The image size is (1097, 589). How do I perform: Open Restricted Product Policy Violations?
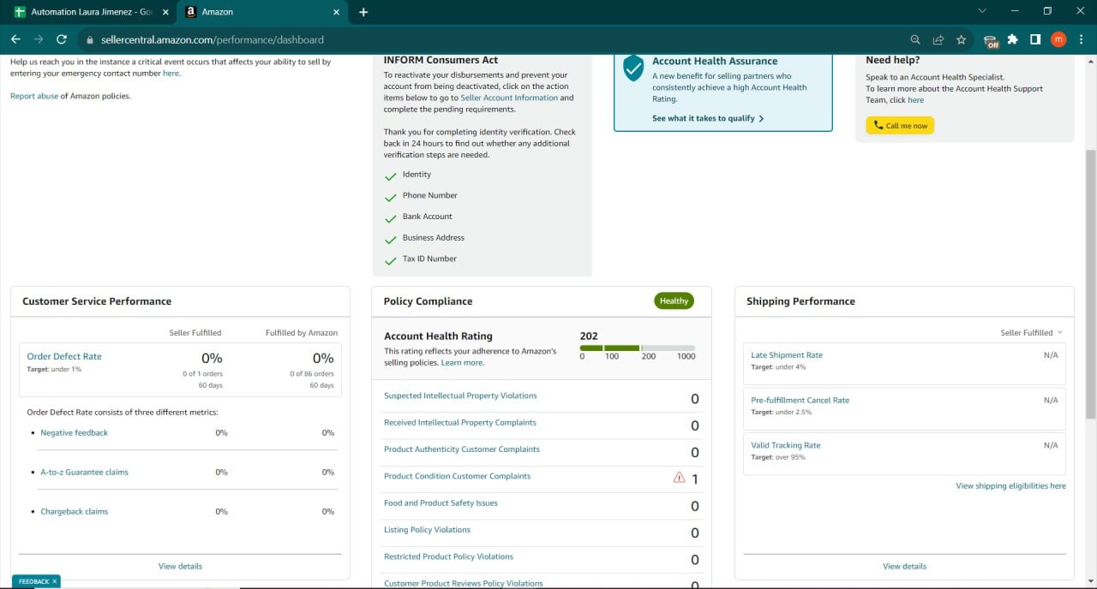pyautogui.click(x=448, y=556)
